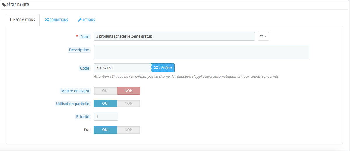The width and height of the screenshot is (350, 151).
Task: Enable Mettre en avant with OUI
Action: pos(105,91)
